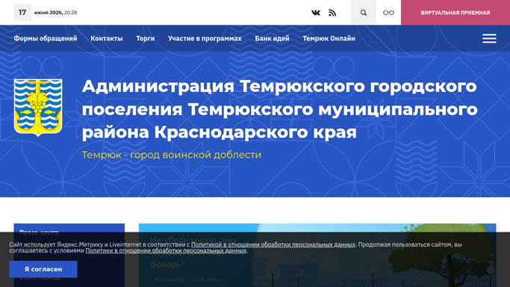
Task: Click the Администрация Темрюкского городского поселения title
Action: (x=280, y=109)
